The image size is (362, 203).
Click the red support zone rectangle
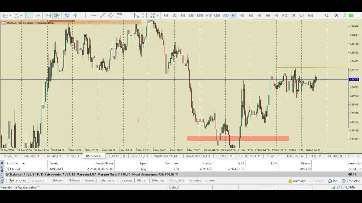coord(238,138)
